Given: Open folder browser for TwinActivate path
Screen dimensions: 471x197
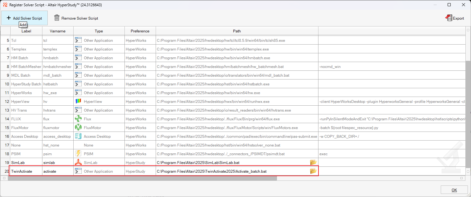Looking at the screenshot, I should coord(313,171).
